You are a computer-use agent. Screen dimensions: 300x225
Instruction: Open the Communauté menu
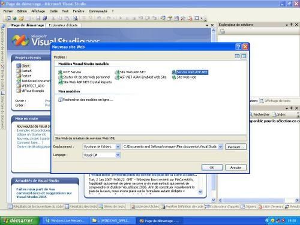pos(98,11)
